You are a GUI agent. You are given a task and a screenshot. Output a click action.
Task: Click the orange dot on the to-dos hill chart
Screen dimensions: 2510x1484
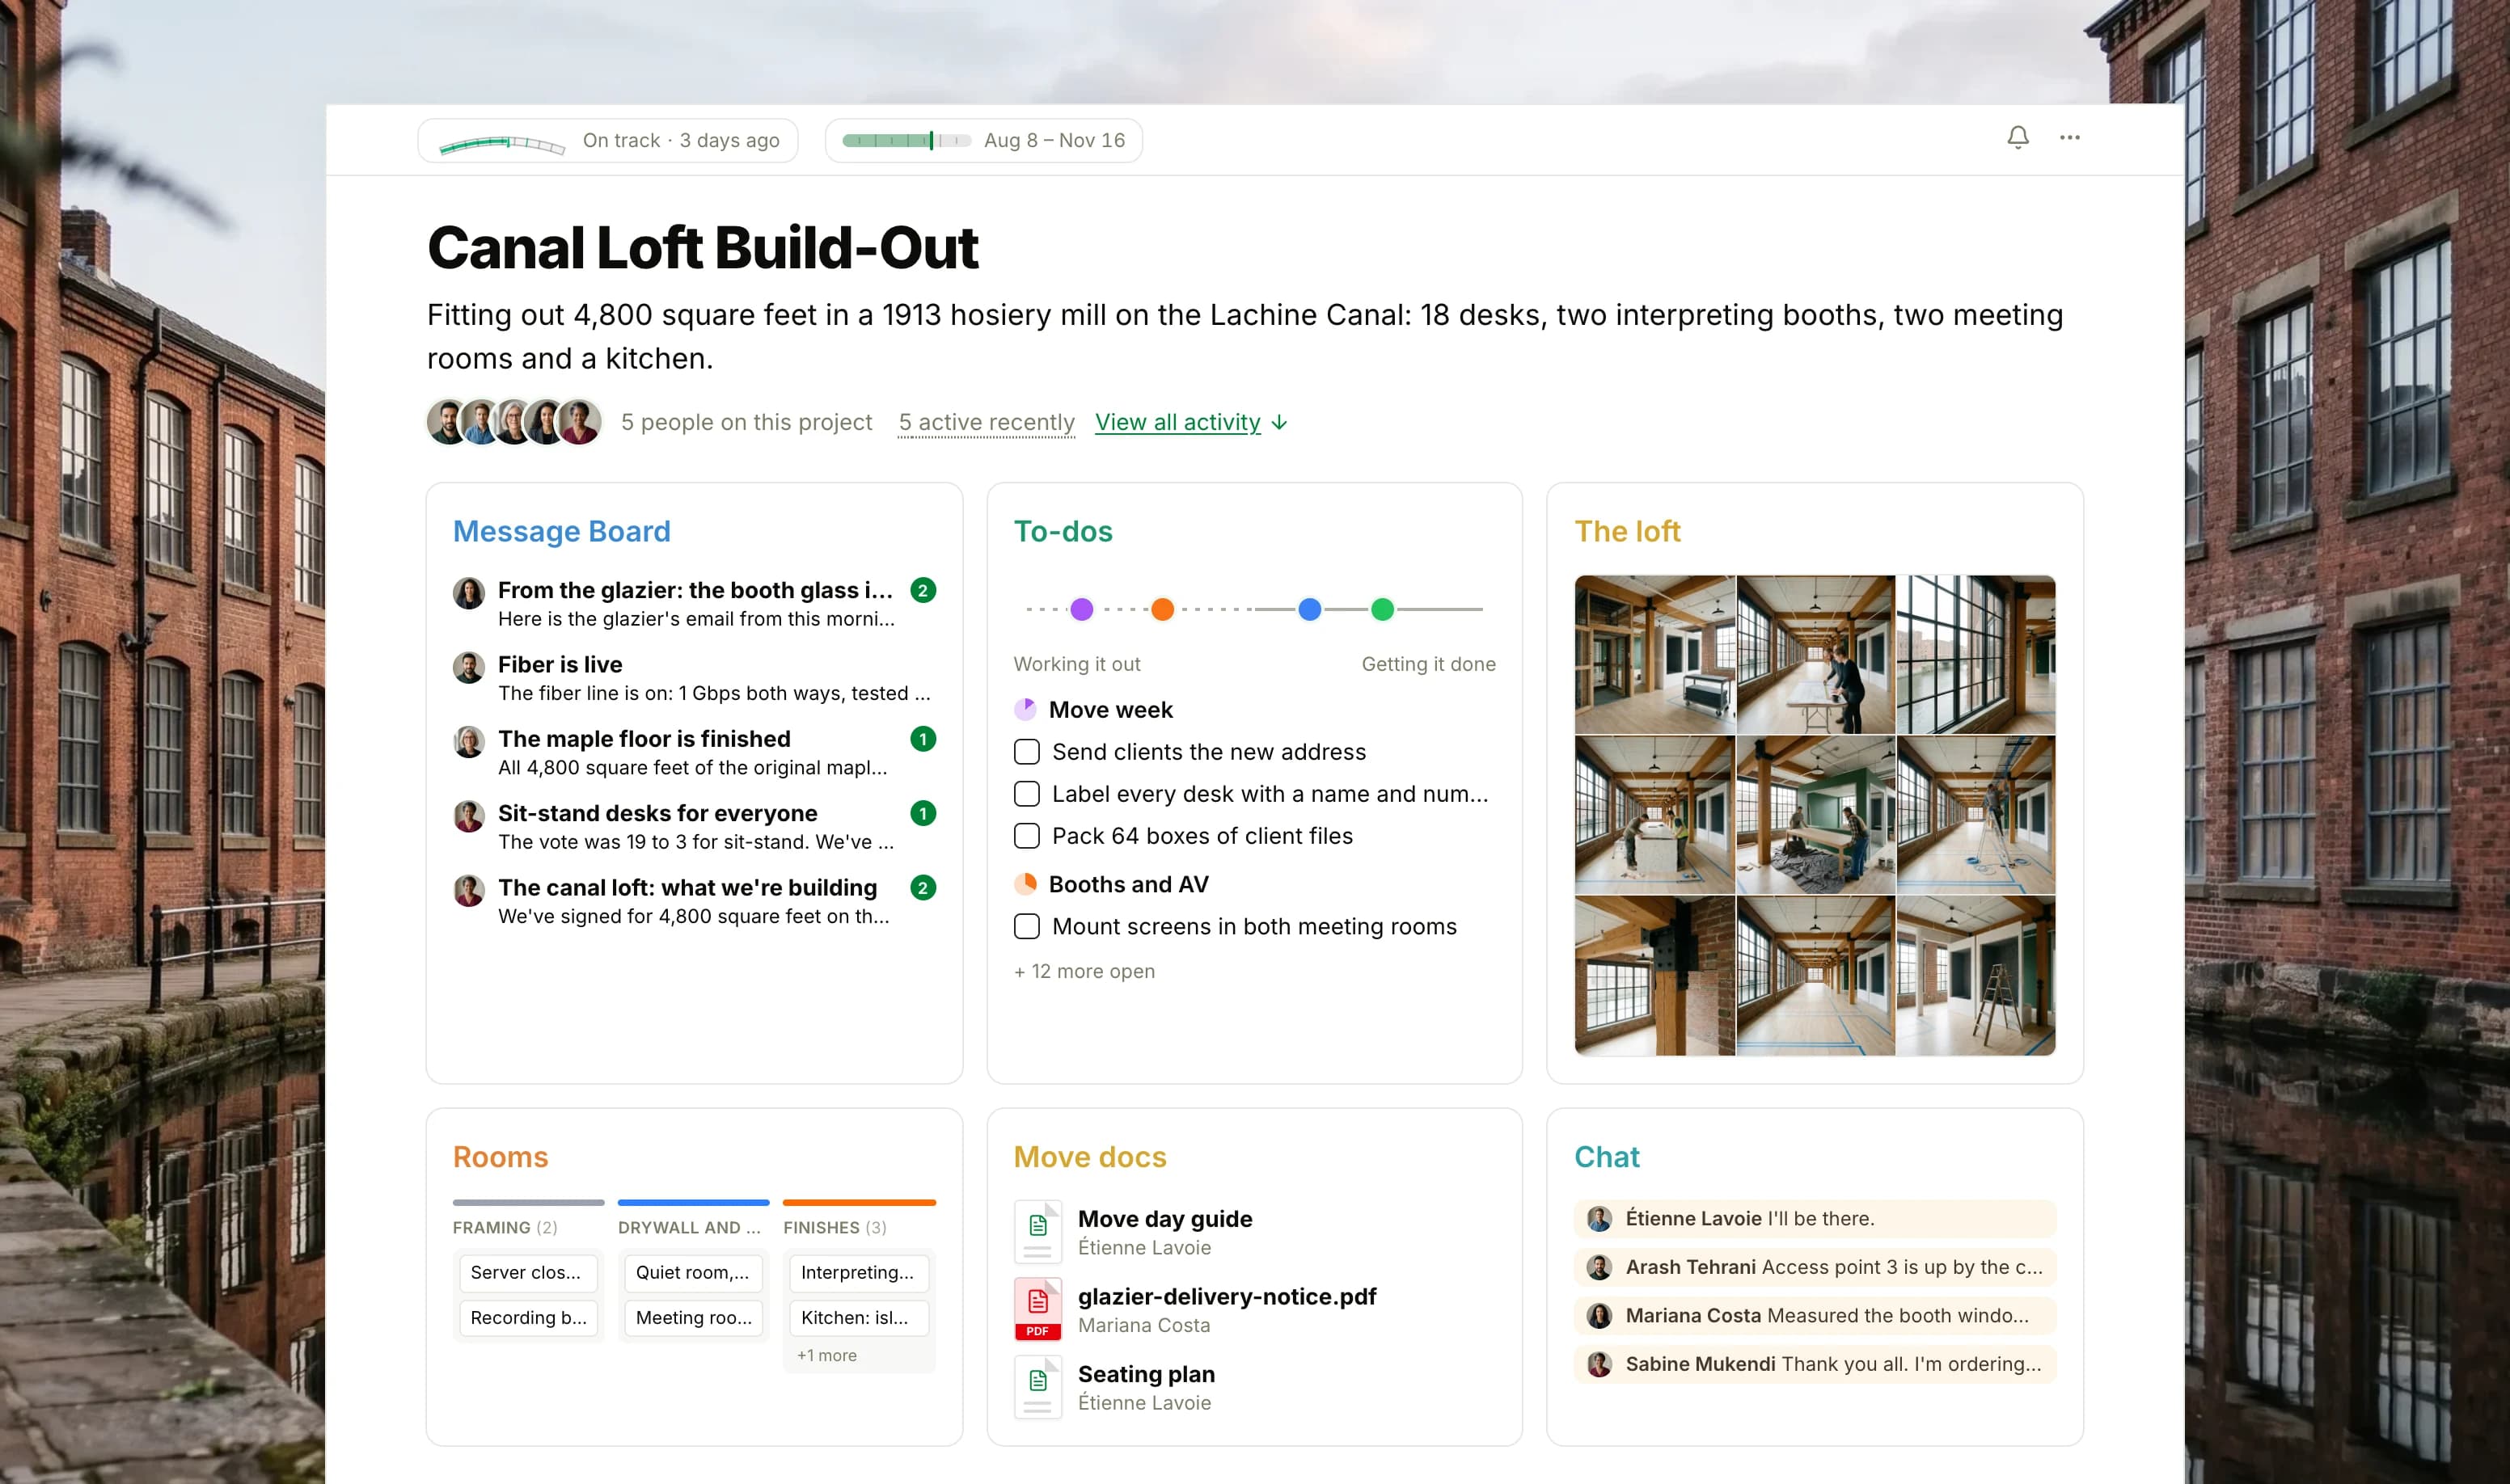(1163, 609)
